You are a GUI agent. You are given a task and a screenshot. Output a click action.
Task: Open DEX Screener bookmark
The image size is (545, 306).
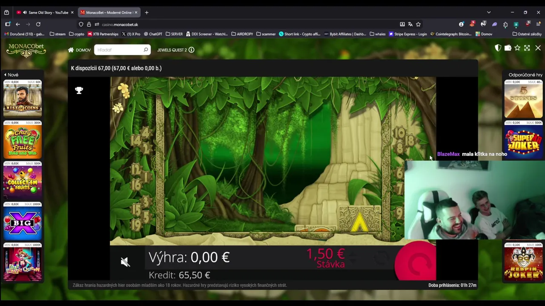coord(207,34)
